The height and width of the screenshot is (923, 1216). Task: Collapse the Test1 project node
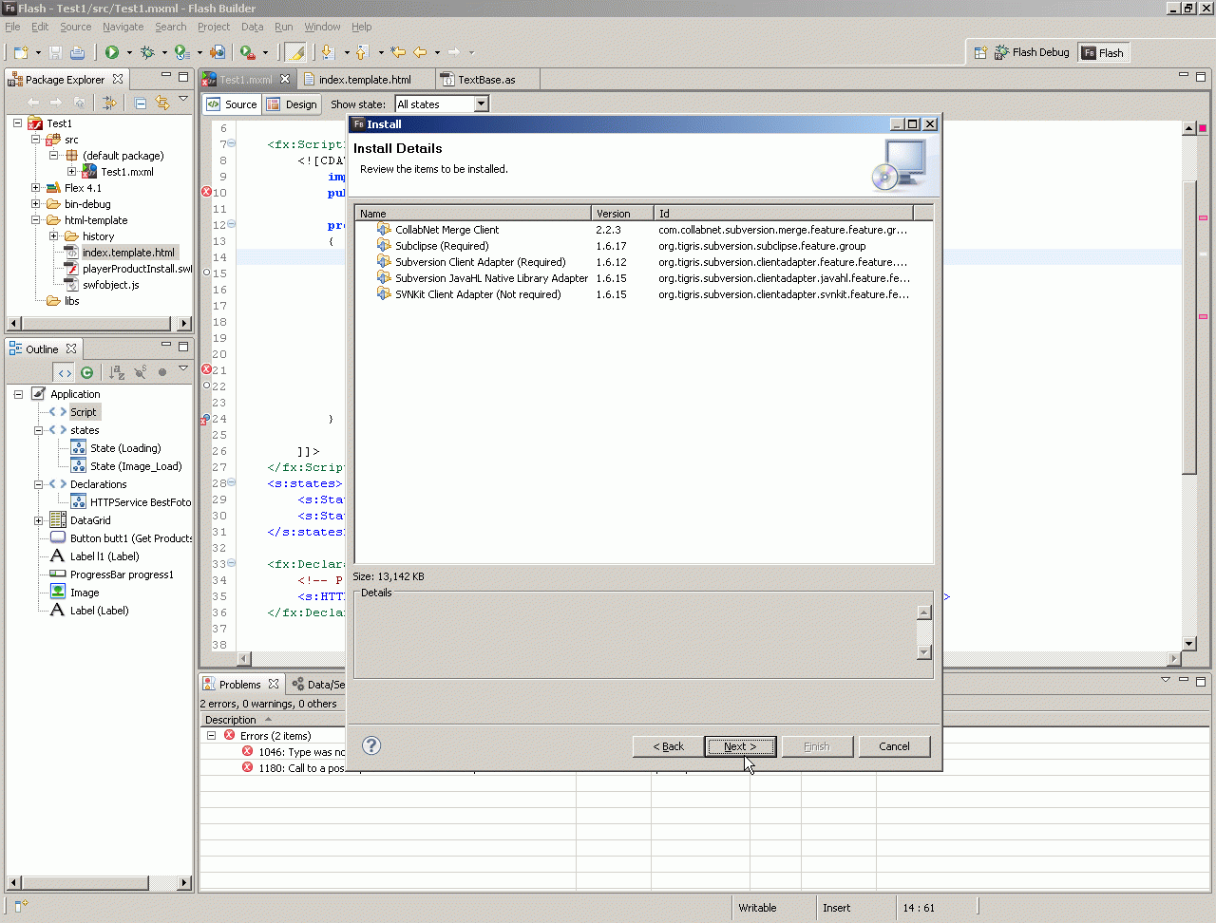pos(17,123)
